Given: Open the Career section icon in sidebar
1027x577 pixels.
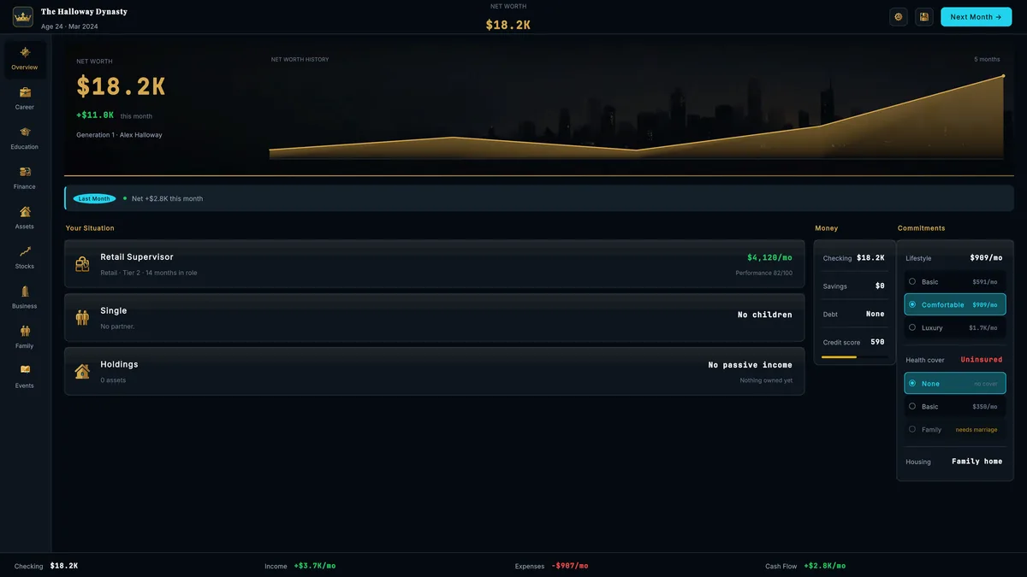Looking at the screenshot, I should [25, 92].
